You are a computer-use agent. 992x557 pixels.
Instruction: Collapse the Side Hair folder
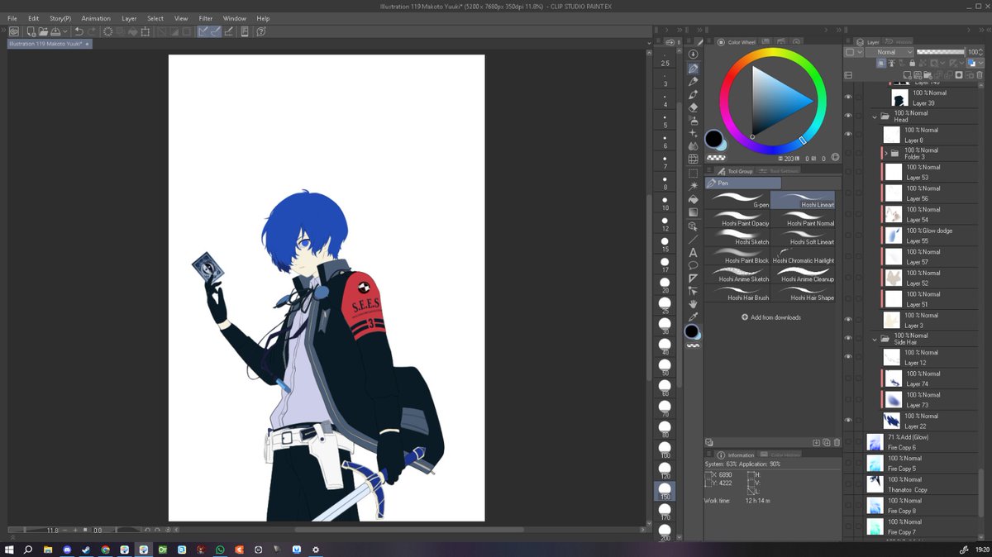point(875,339)
